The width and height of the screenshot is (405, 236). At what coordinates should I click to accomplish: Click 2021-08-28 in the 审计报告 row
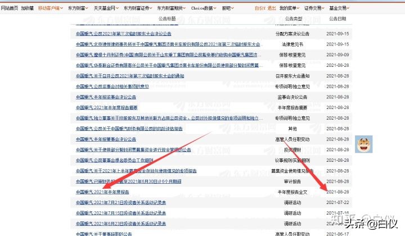pos(337,181)
